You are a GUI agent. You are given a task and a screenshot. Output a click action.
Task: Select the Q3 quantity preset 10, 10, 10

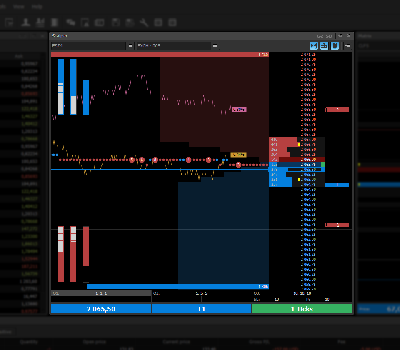coord(302,293)
